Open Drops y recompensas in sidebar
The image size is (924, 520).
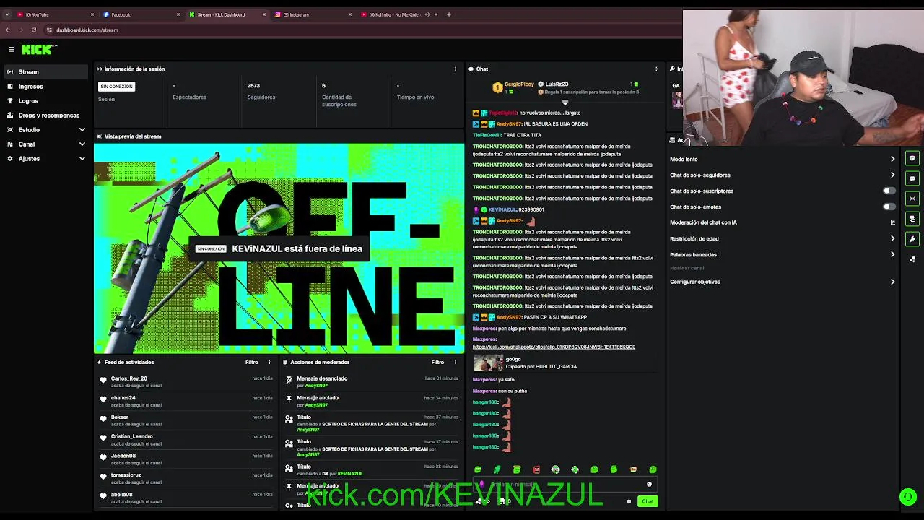tap(46, 115)
